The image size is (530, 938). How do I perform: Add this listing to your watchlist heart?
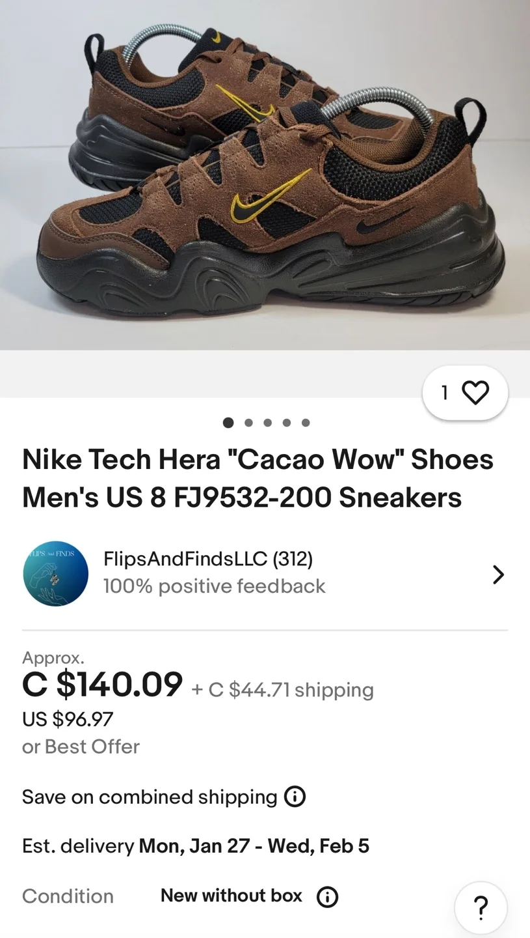pos(477,391)
